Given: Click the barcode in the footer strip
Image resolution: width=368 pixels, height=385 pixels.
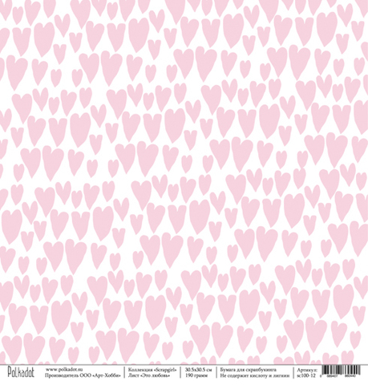Looking at the screenshot, I should pyautogui.click(x=341, y=370).
